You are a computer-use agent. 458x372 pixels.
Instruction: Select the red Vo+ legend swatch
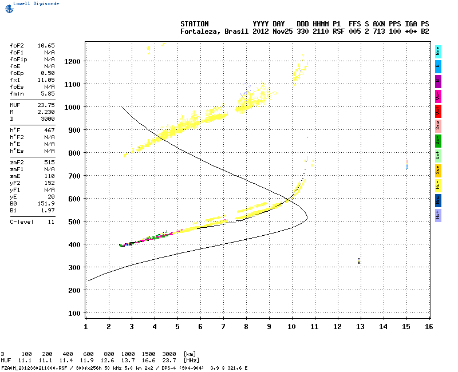(x=438, y=111)
